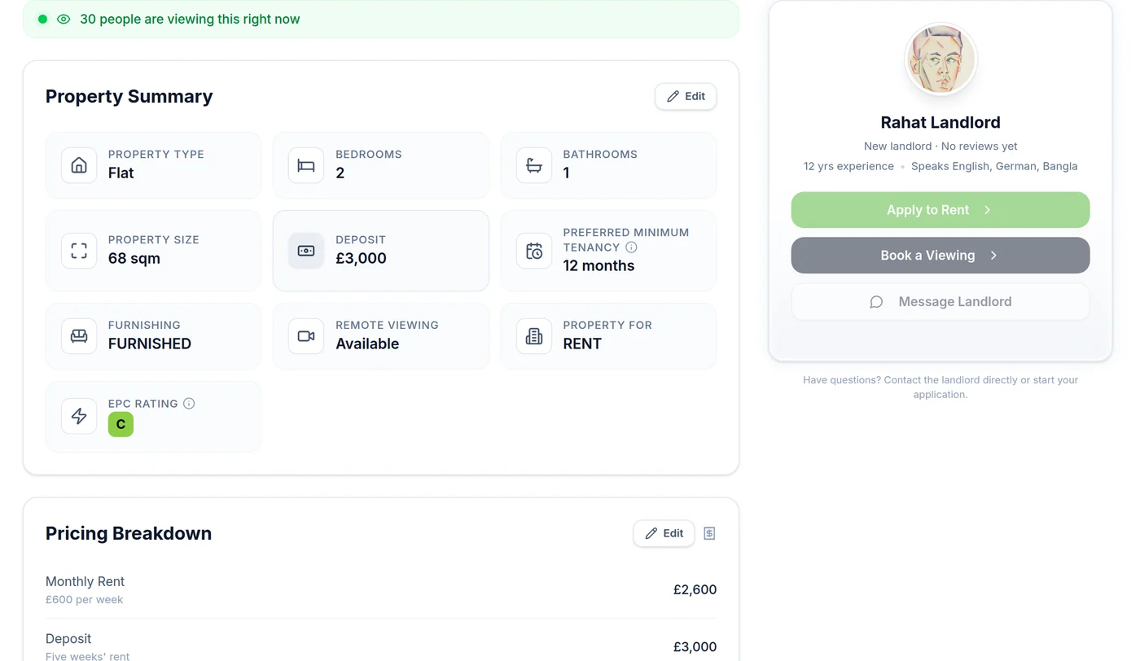The width and height of the screenshot is (1140, 661).
Task: Click the Apply to Rent button
Action: (940, 210)
